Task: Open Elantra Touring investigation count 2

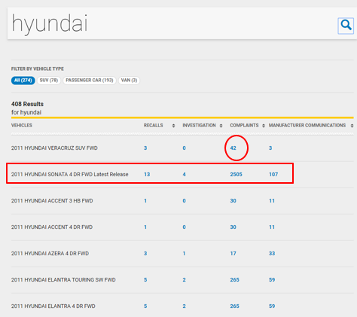Action: [184, 280]
